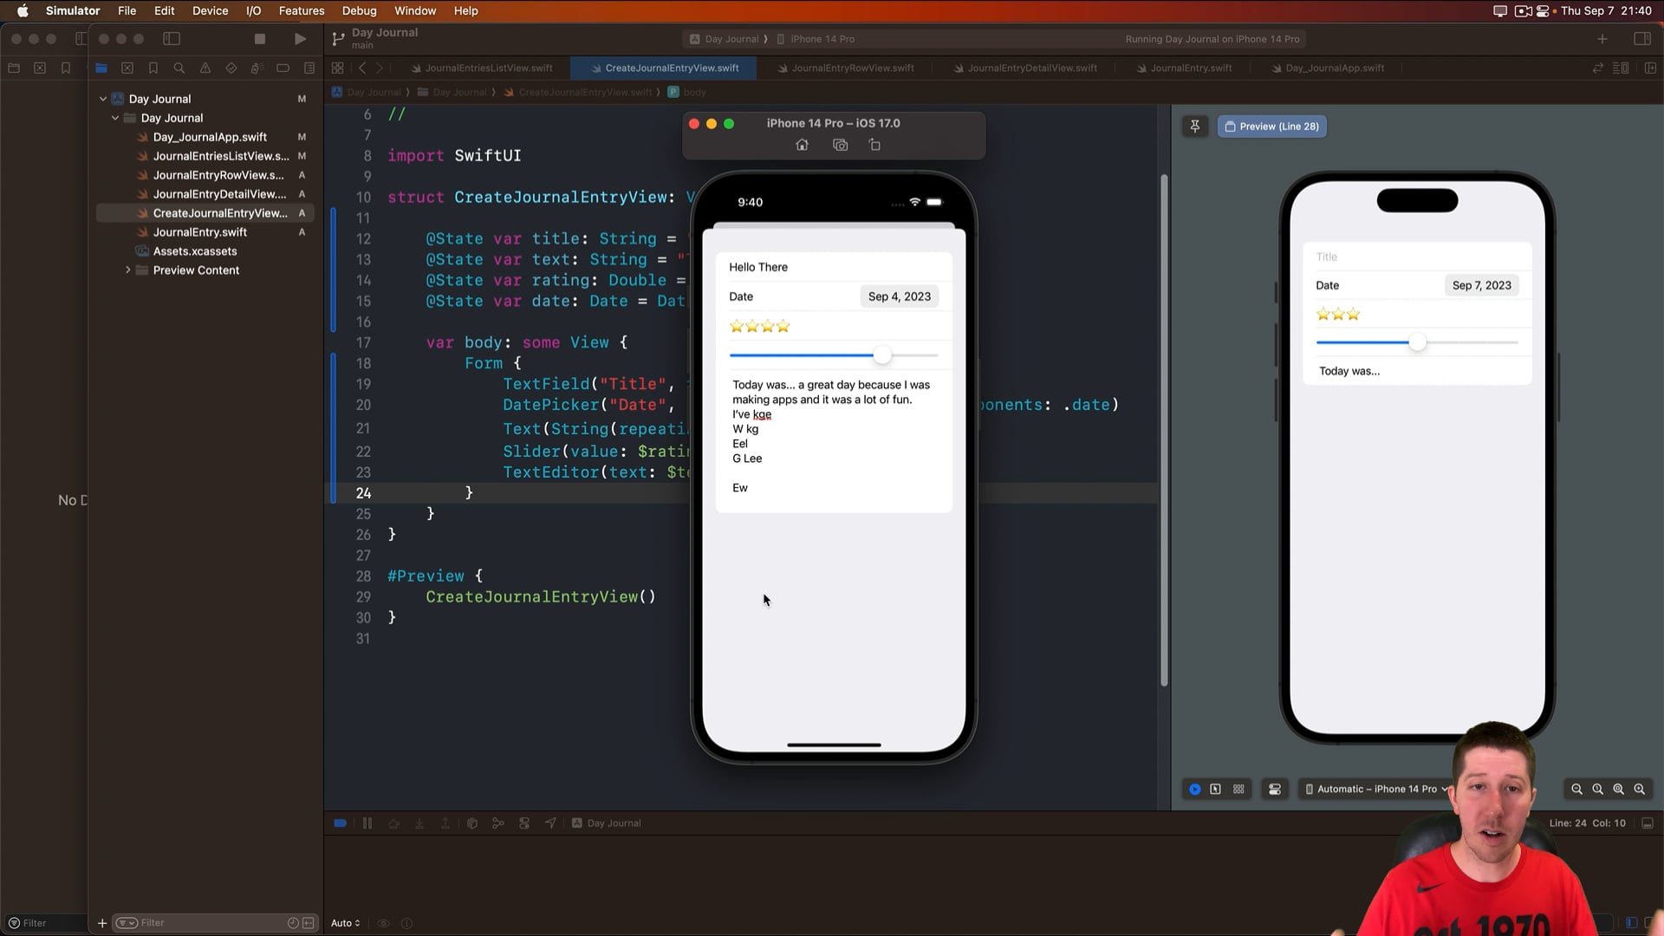Click the editor vertical scrollbar
This screenshot has width=1664, height=936.
pyautogui.click(x=1164, y=430)
